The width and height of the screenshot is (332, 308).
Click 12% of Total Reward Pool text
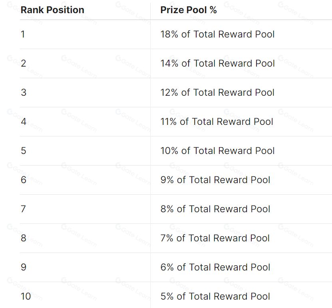[217, 93]
